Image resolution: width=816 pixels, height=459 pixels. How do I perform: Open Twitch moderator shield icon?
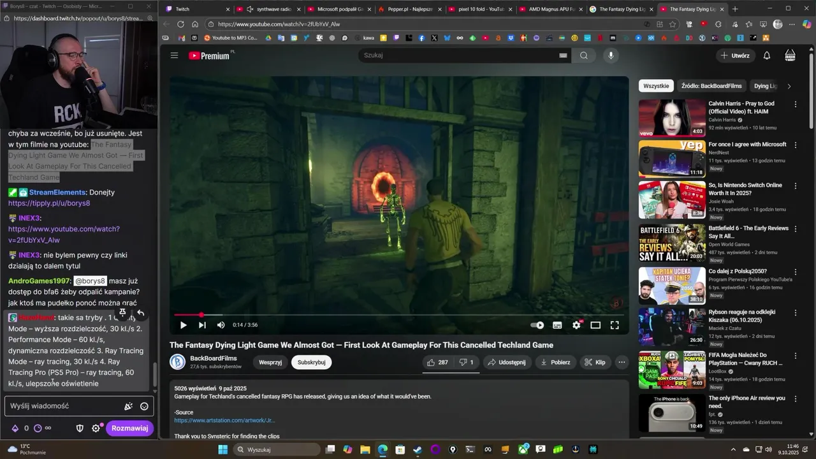pyautogui.click(x=80, y=428)
